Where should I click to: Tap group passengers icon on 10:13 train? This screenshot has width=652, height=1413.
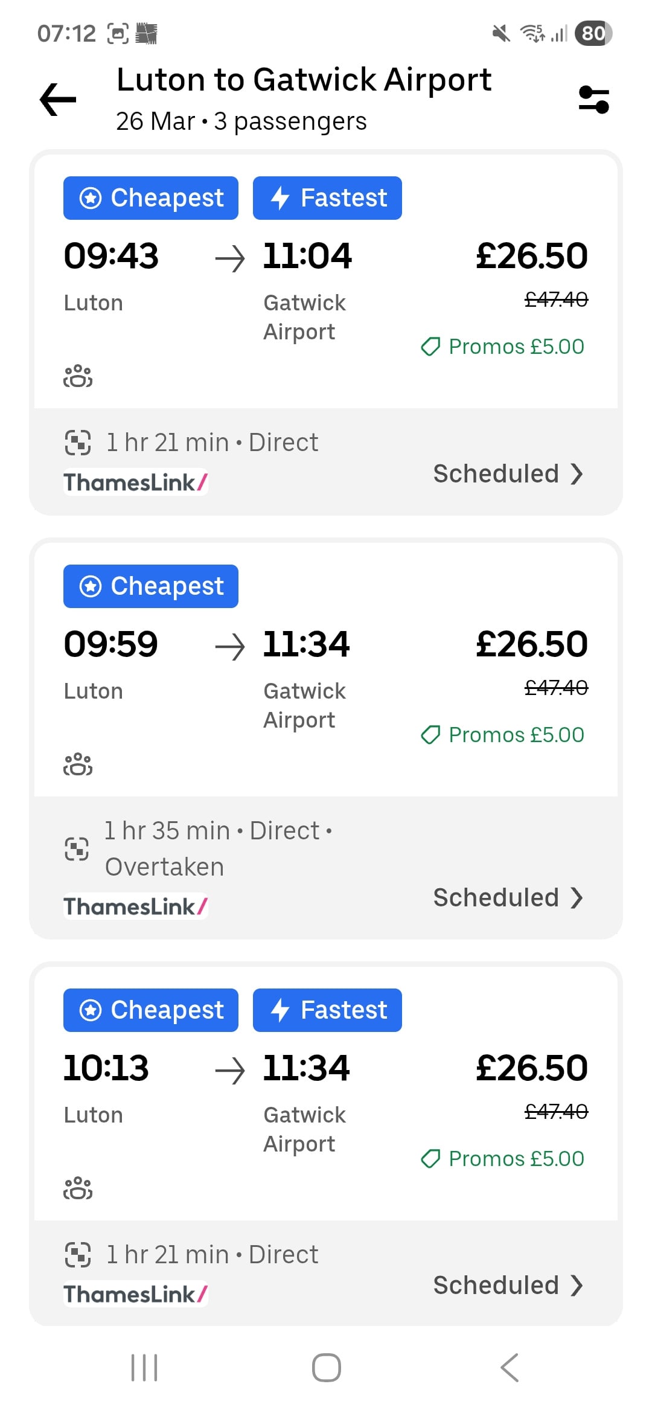pyautogui.click(x=78, y=1188)
